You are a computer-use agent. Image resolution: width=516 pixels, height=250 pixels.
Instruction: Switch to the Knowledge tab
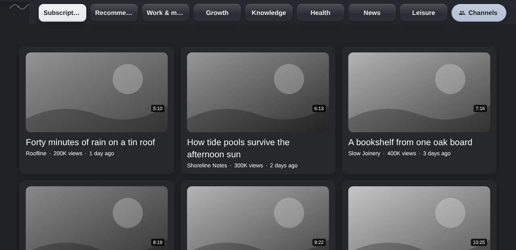(269, 13)
